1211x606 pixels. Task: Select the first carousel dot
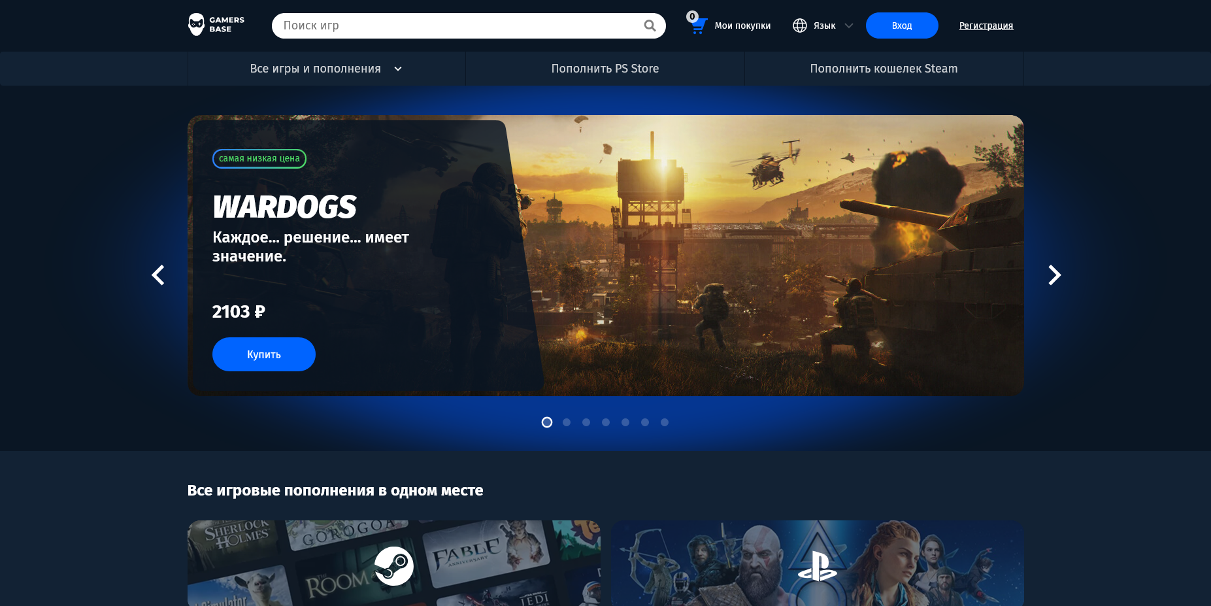point(547,422)
